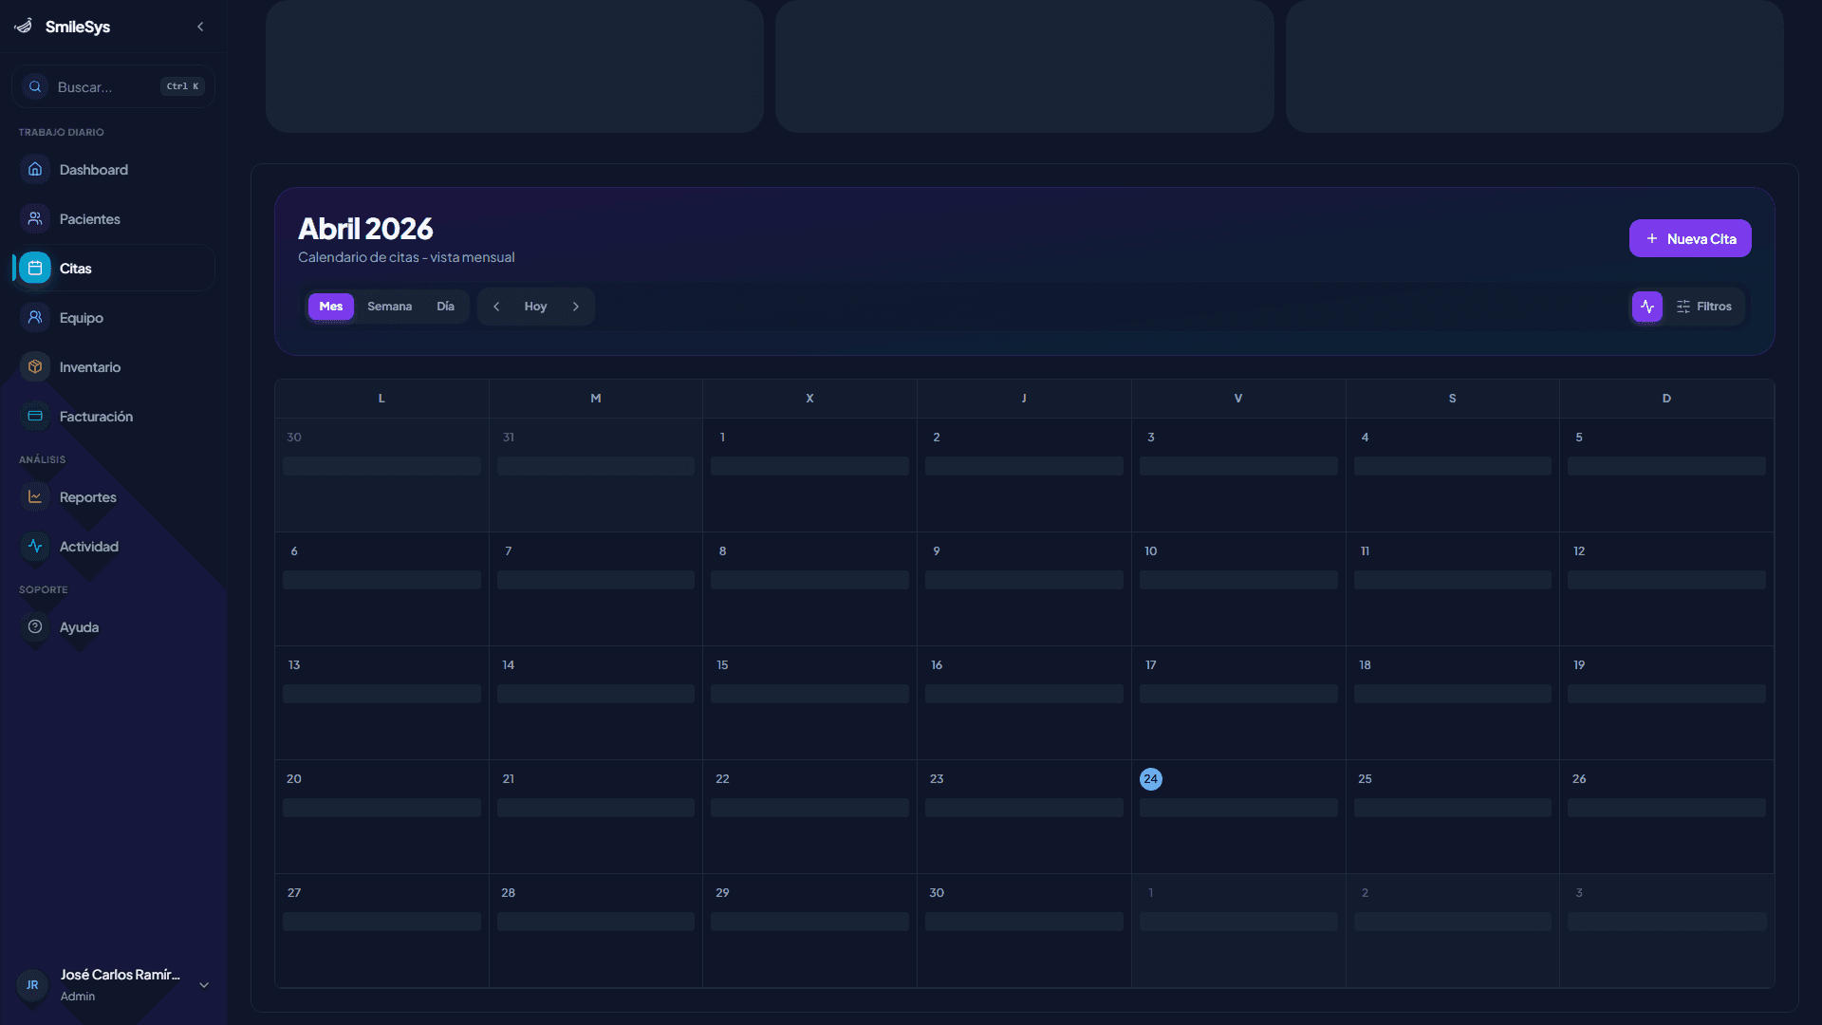Select April 8 in the calendar
1822x1025 pixels.
coord(809,588)
